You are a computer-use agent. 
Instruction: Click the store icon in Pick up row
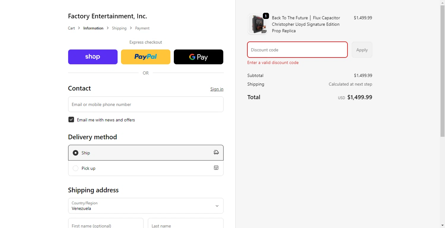(x=216, y=168)
